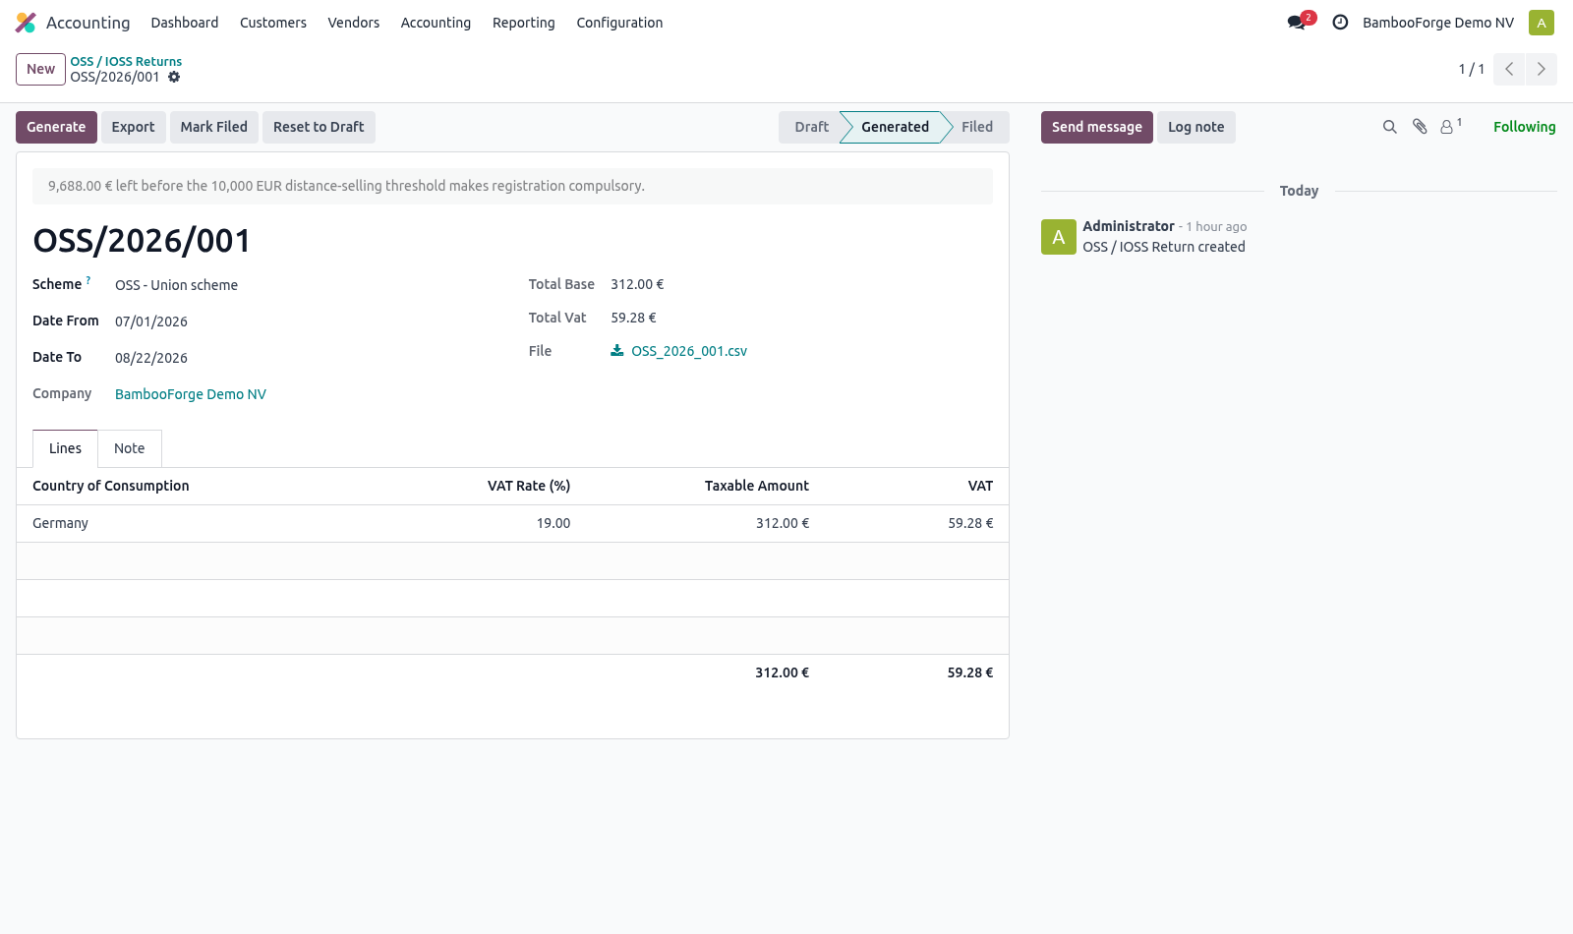This screenshot has width=1573, height=934.
Task: Open the Reporting menu
Action: point(524,23)
